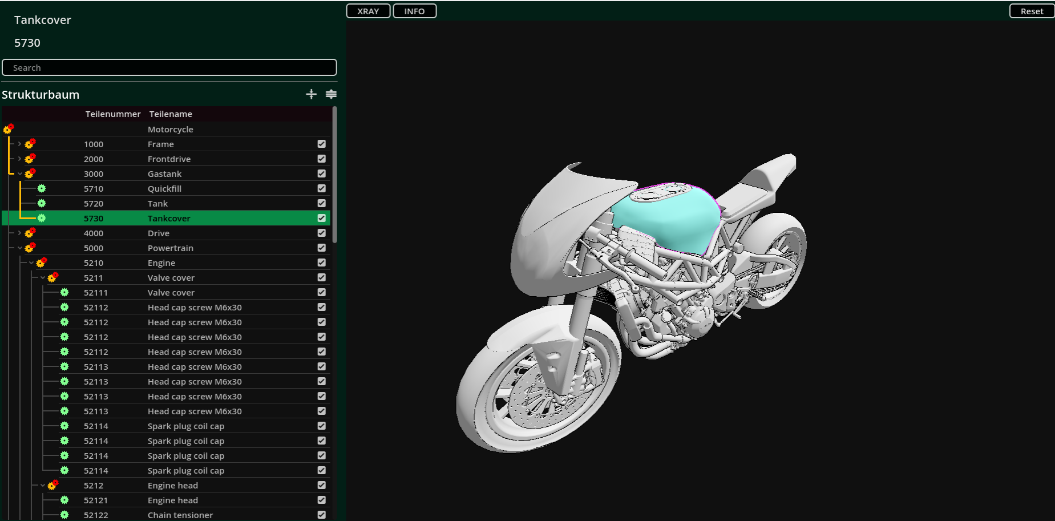Image resolution: width=1055 pixels, height=521 pixels.
Task: Click the Engine head 5212 assembly icon
Action: tap(53, 485)
